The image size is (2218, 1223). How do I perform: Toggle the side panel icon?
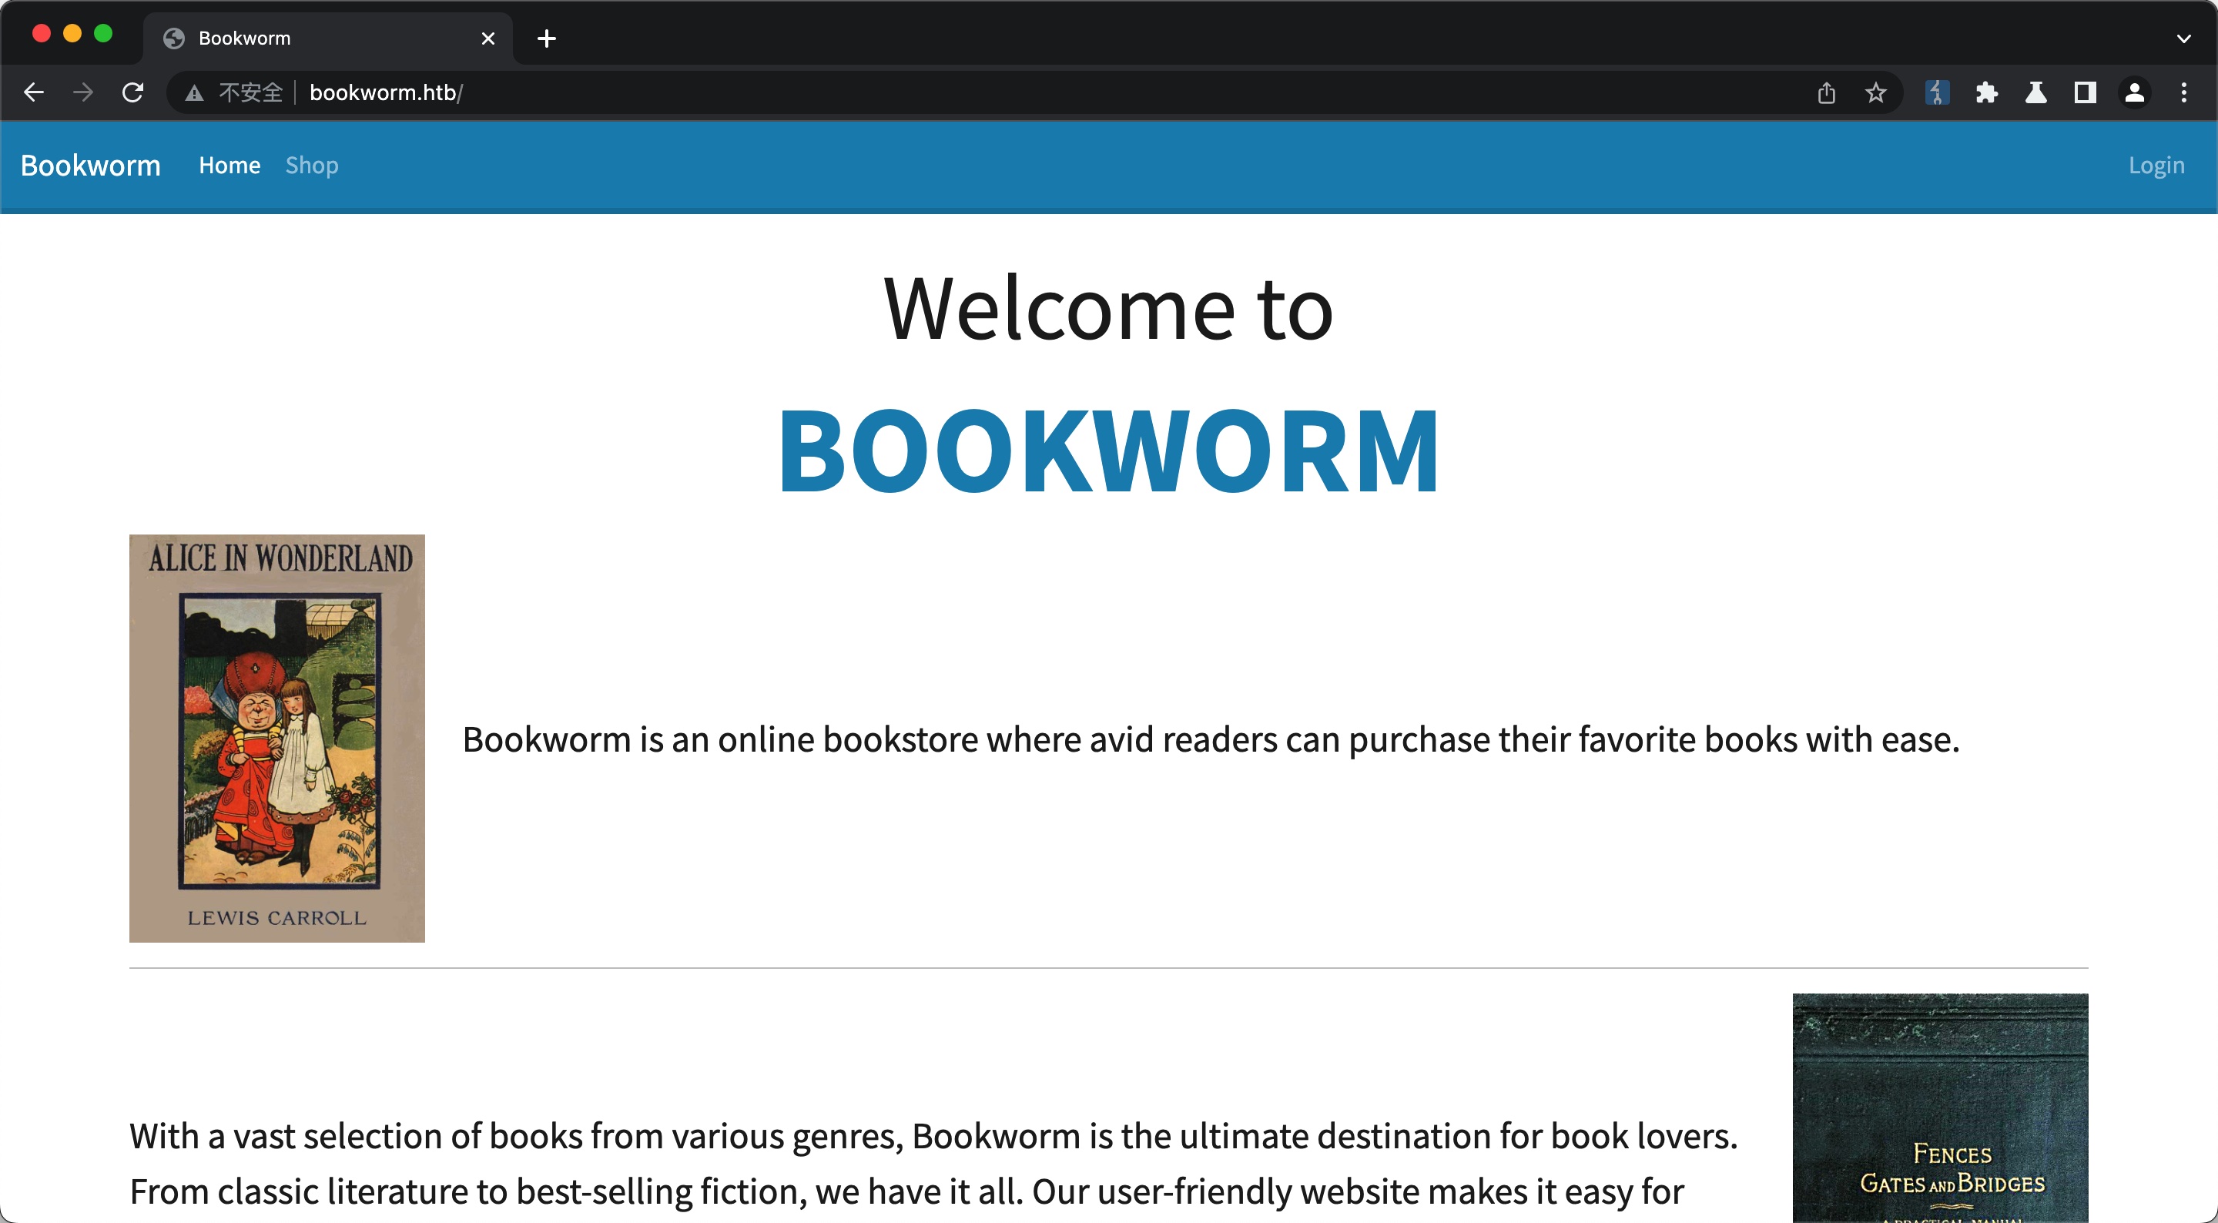click(2085, 92)
